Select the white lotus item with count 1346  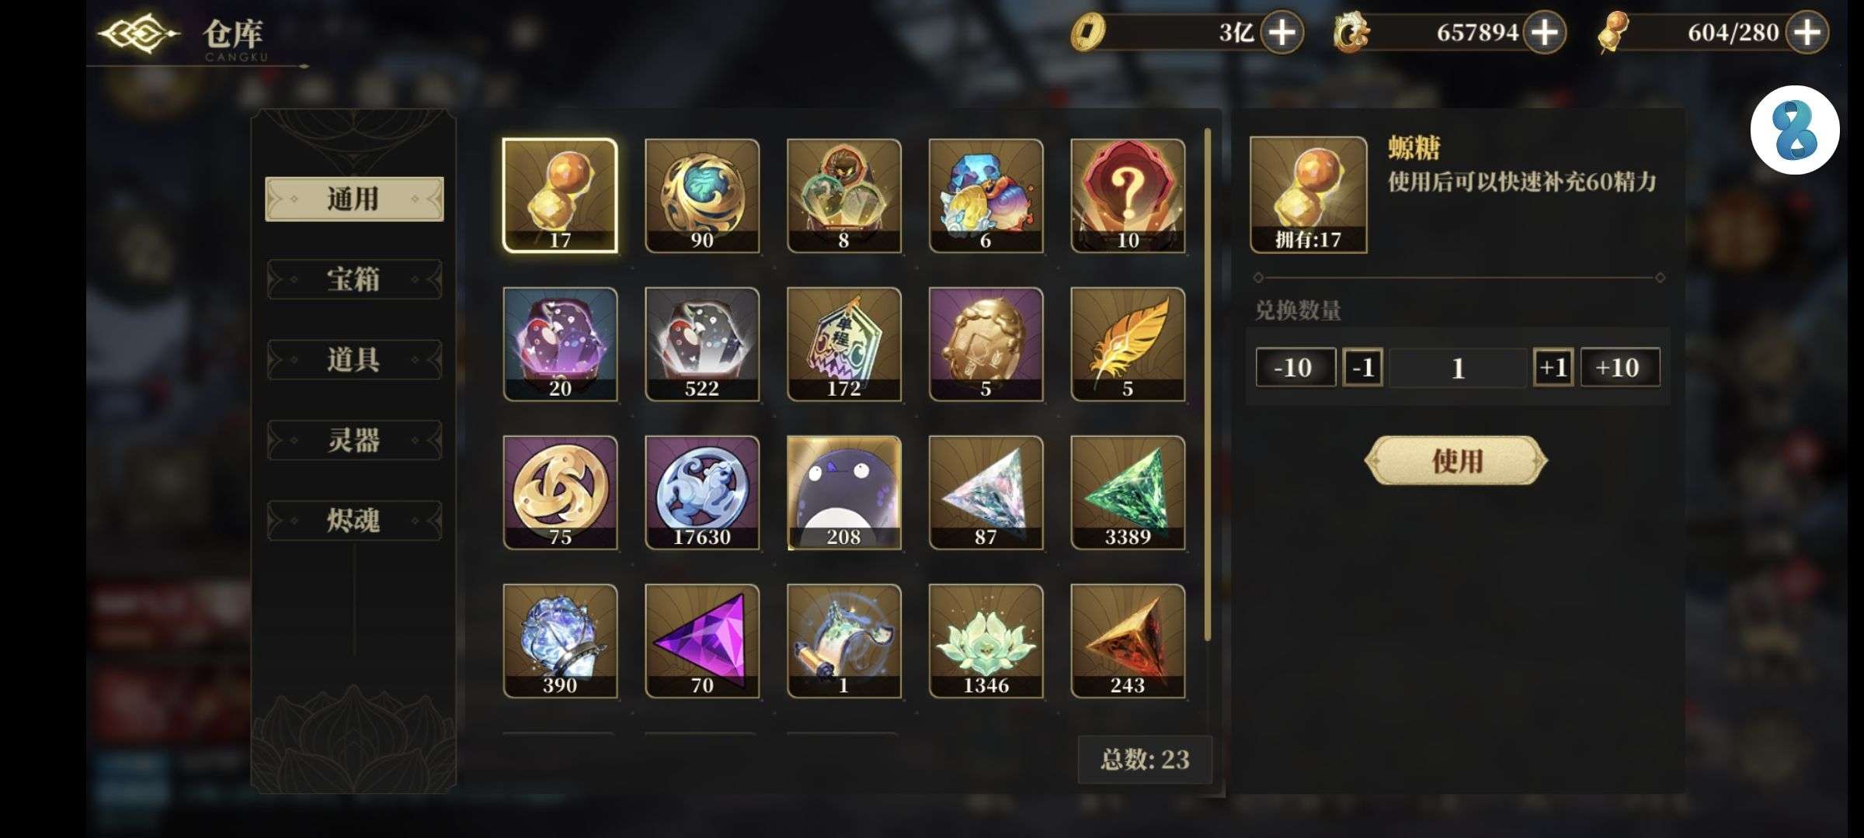point(986,641)
